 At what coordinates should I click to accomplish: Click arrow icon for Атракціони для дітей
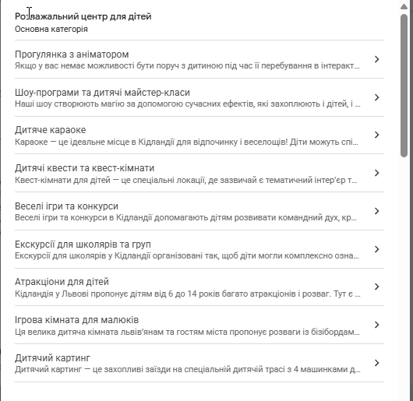(x=377, y=287)
